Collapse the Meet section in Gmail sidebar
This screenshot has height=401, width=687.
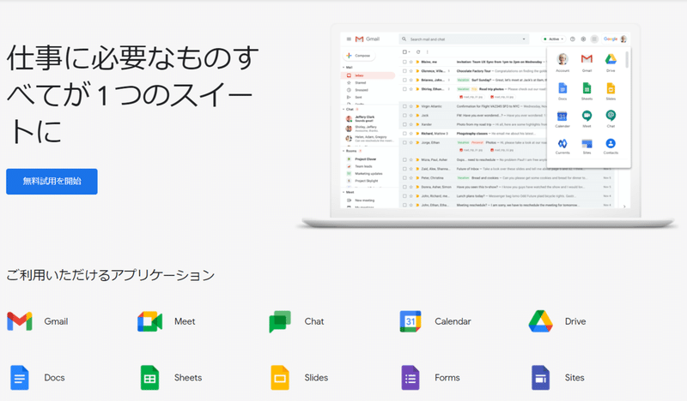[x=343, y=192]
